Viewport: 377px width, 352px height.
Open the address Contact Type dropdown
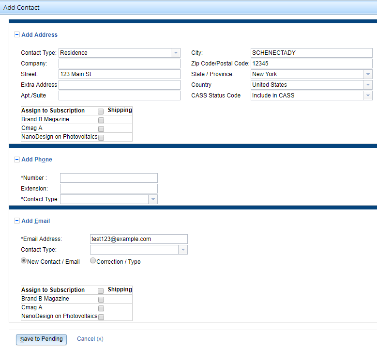point(175,53)
